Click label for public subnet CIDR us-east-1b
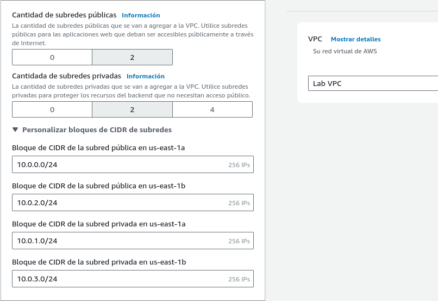Image resolution: width=438 pixels, height=301 pixels. 98,186
